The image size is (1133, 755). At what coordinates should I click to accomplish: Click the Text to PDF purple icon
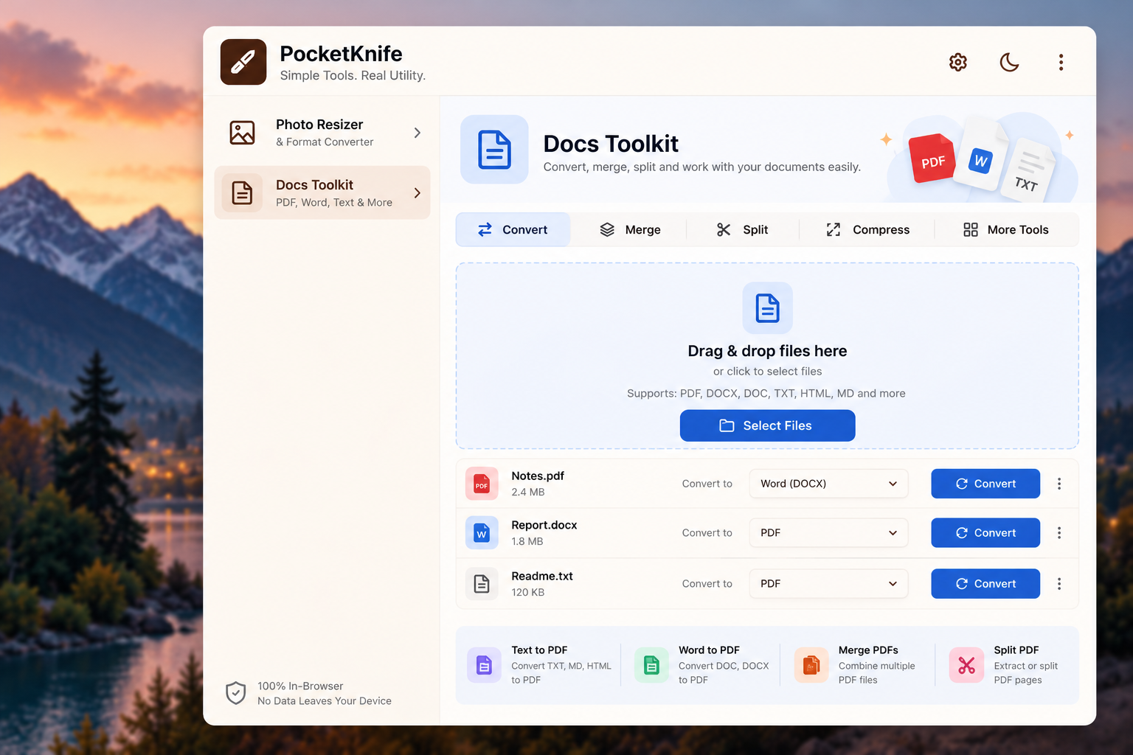tap(484, 665)
